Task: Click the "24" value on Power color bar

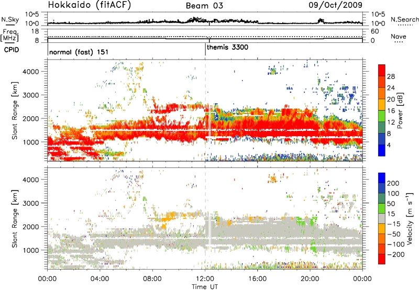Action: pos(391,88)
